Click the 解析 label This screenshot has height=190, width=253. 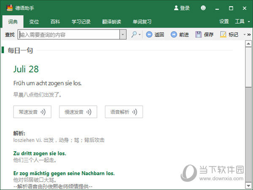tap(19, 134)
